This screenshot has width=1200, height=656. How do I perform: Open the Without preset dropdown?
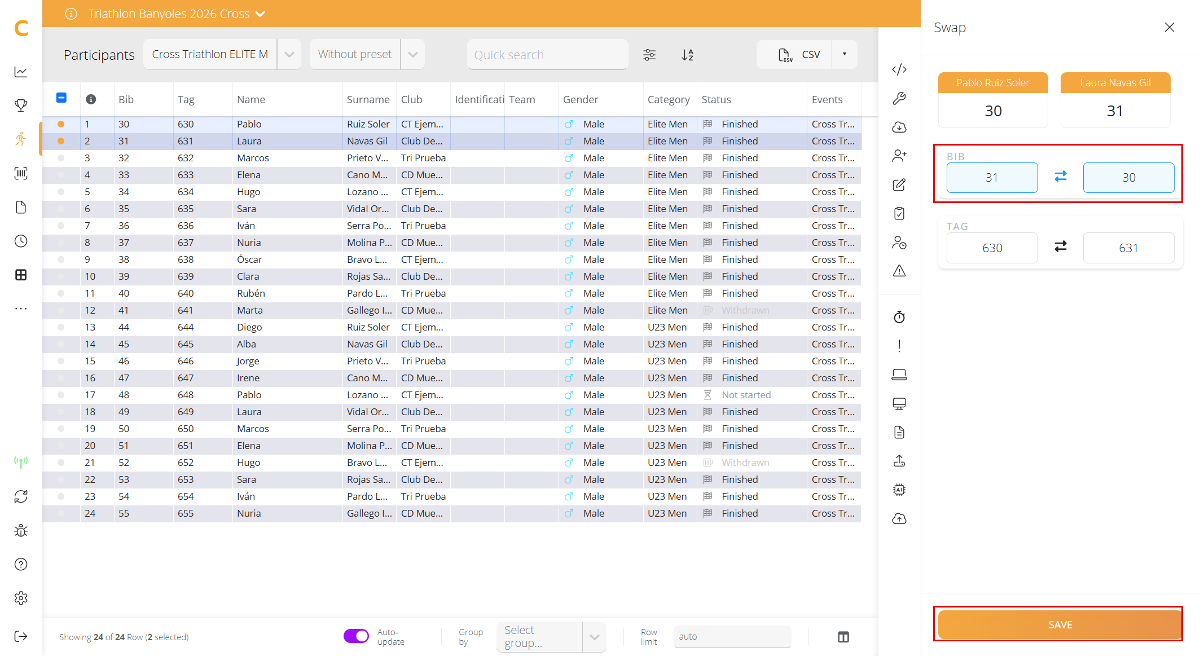(412, 55)
